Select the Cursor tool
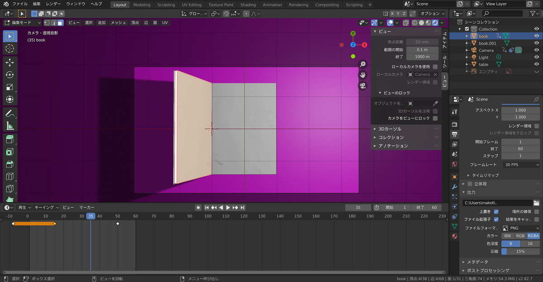Screen dimensions: 543x282 point(10,48)
